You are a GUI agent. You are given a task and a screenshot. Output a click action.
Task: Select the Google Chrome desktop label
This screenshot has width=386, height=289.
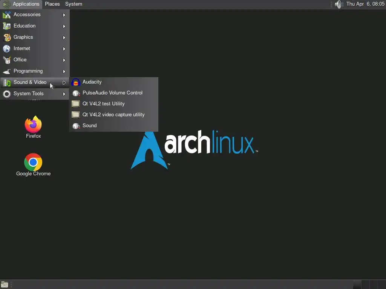click(x=34, y=174)
